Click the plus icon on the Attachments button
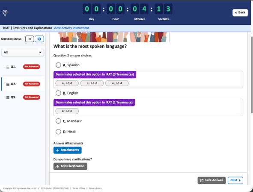Image resolution: width=253 pixels, height=192 pixels. coord(58,150)
